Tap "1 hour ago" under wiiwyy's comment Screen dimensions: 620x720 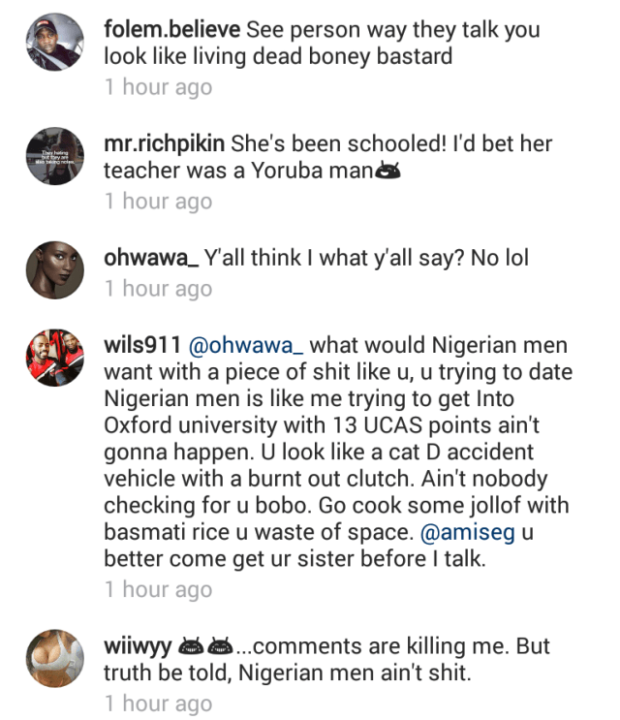pyautogui.click(x=158, y=704)
